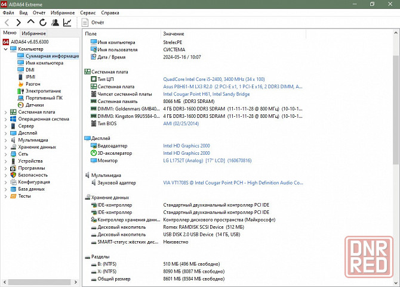Go forward with the right arrow toolbar icon
Viewport: 400px width, 287px height.
point(19,23)
